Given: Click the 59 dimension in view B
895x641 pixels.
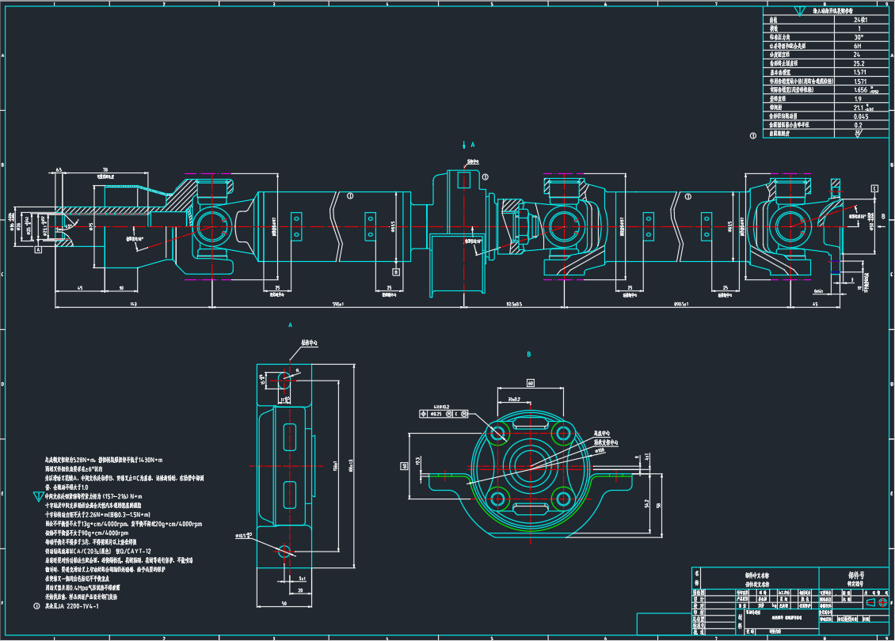Looking at the screenshot, I should point(659,505).
